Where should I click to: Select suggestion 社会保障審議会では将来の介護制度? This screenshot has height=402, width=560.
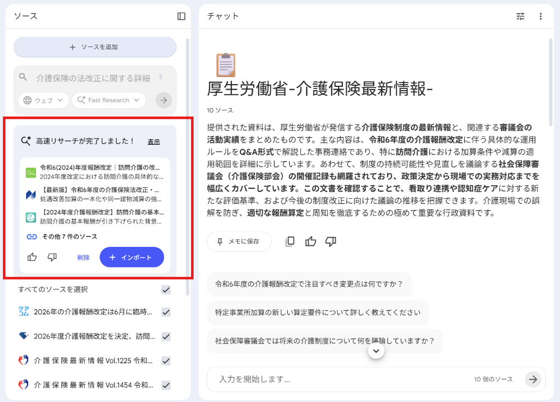point(325,341)
